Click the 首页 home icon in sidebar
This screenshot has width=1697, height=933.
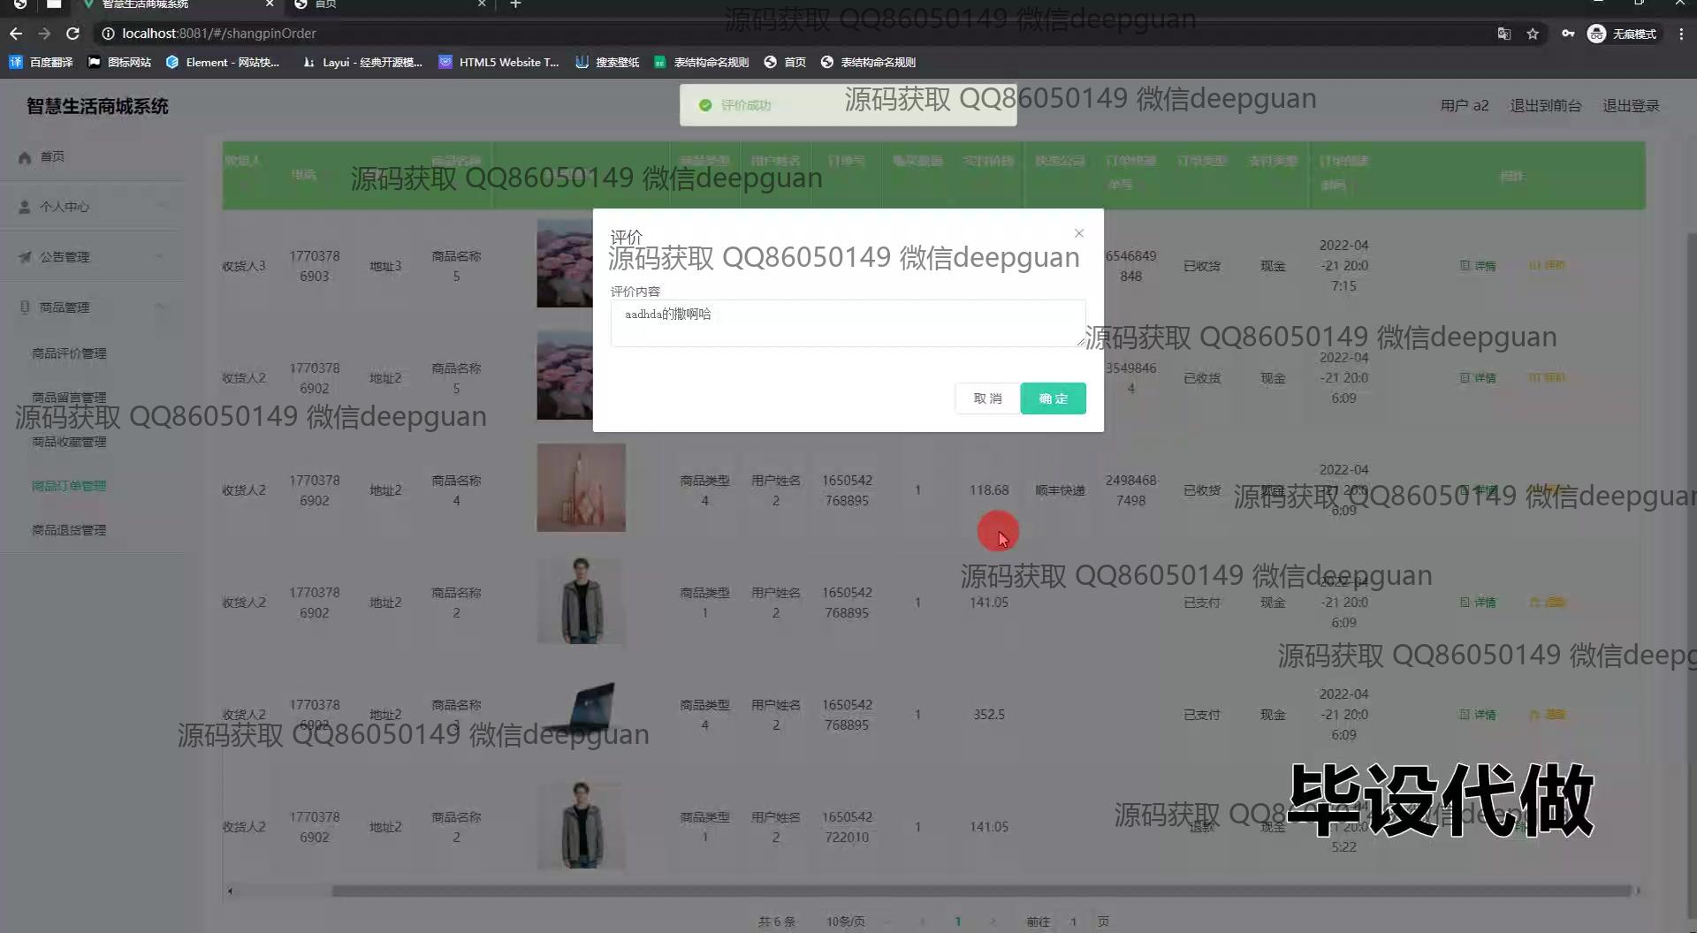coord(25,157)
